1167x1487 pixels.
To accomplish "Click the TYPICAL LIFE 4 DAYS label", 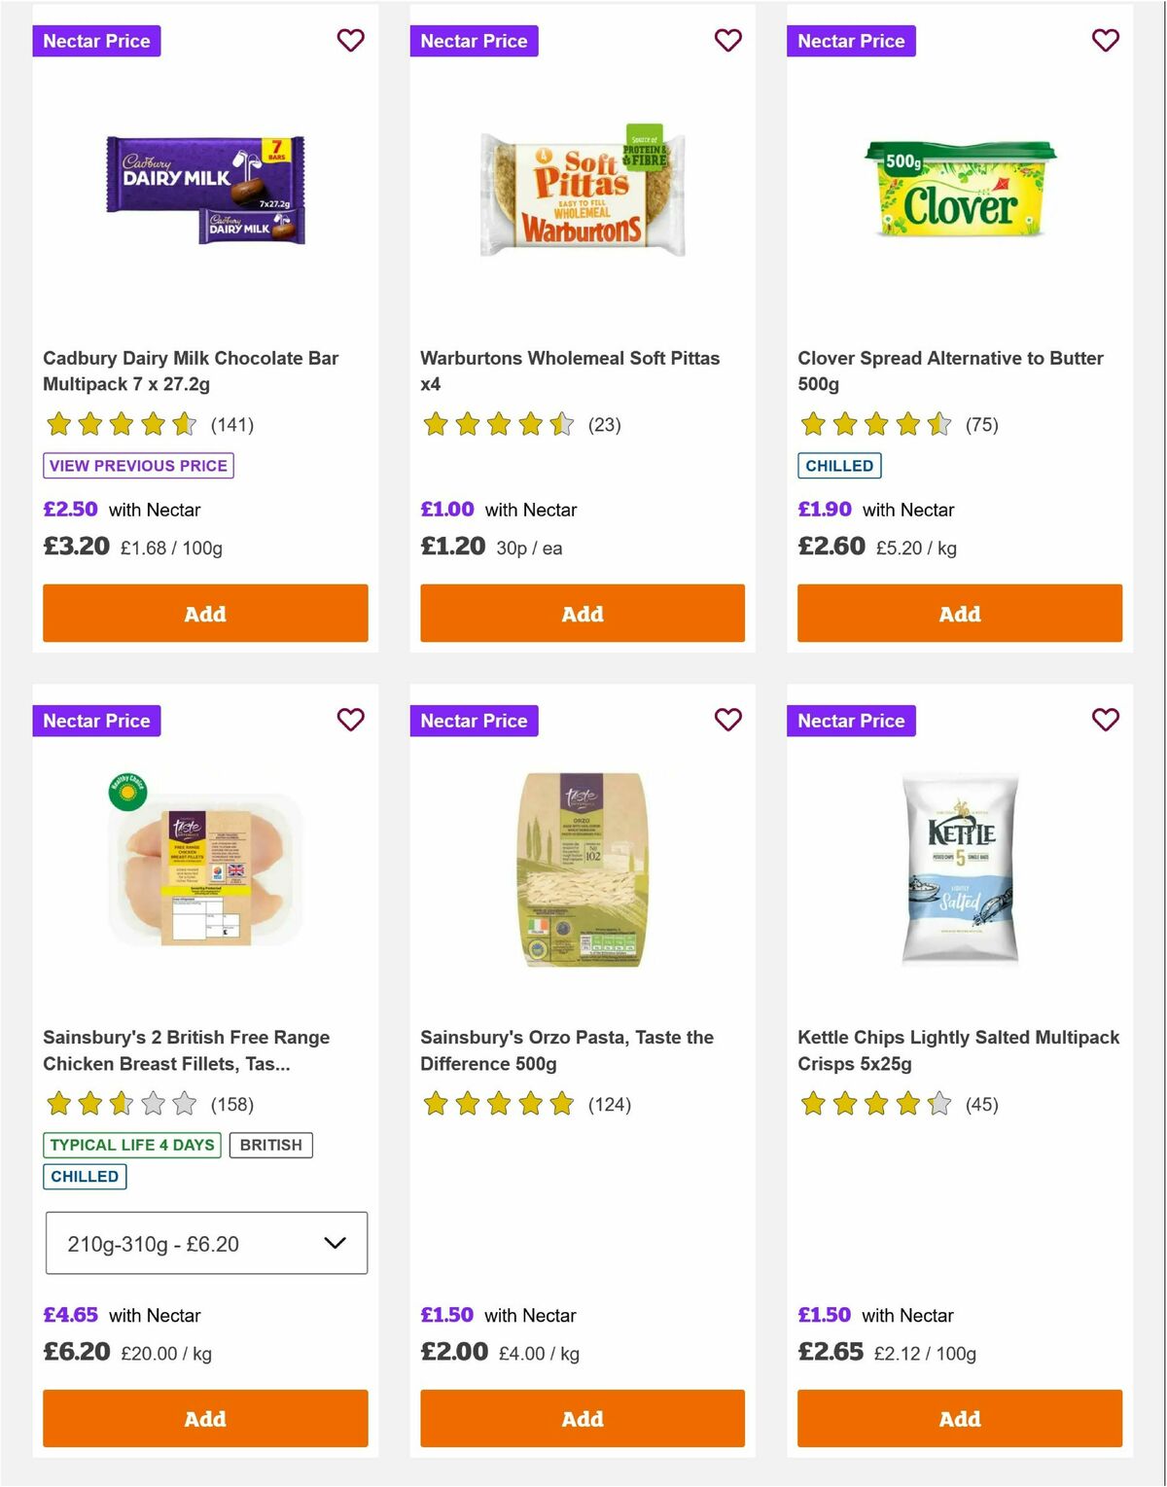I will tap(132, 1145).
